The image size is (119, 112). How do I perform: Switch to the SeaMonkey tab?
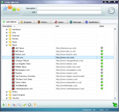tap(92, 22)
